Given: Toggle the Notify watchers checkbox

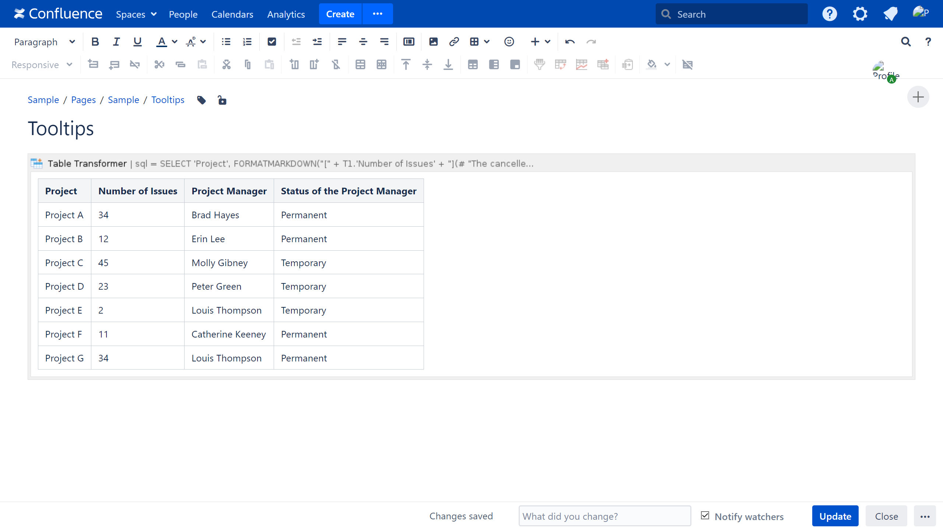Looking at the screenshot, I should [x=705, y=515].
